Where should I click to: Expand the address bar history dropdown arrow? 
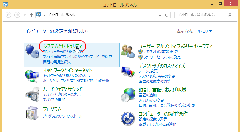(x=161, y=15)
